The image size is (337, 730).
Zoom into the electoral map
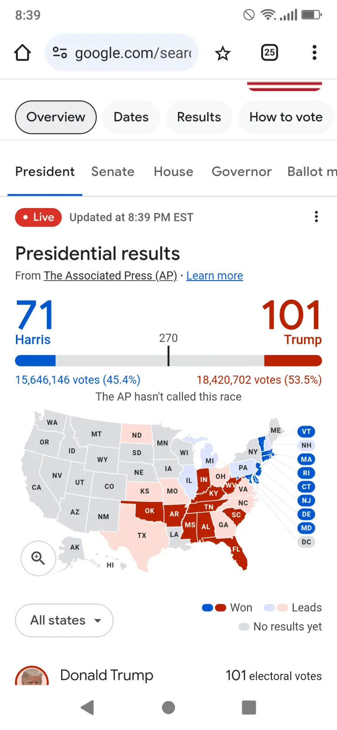(x=38, y=558)
